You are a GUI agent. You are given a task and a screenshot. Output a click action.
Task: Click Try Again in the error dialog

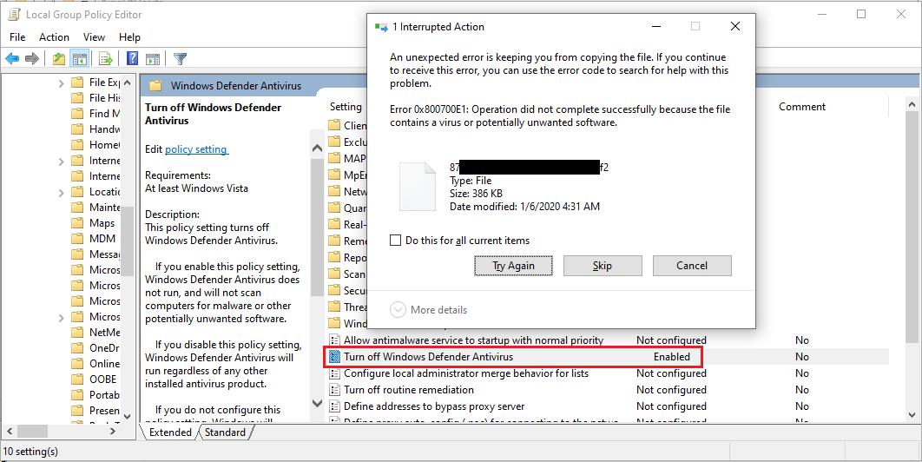513,266
